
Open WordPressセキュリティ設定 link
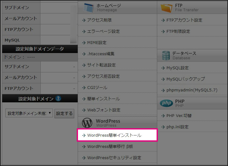pyautogui.click(x=114, y=158)
